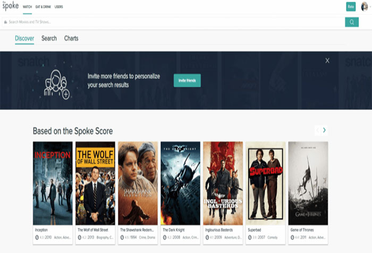Click The Dark Knight year 2008

pyautogui.click(x=176, y=238)
